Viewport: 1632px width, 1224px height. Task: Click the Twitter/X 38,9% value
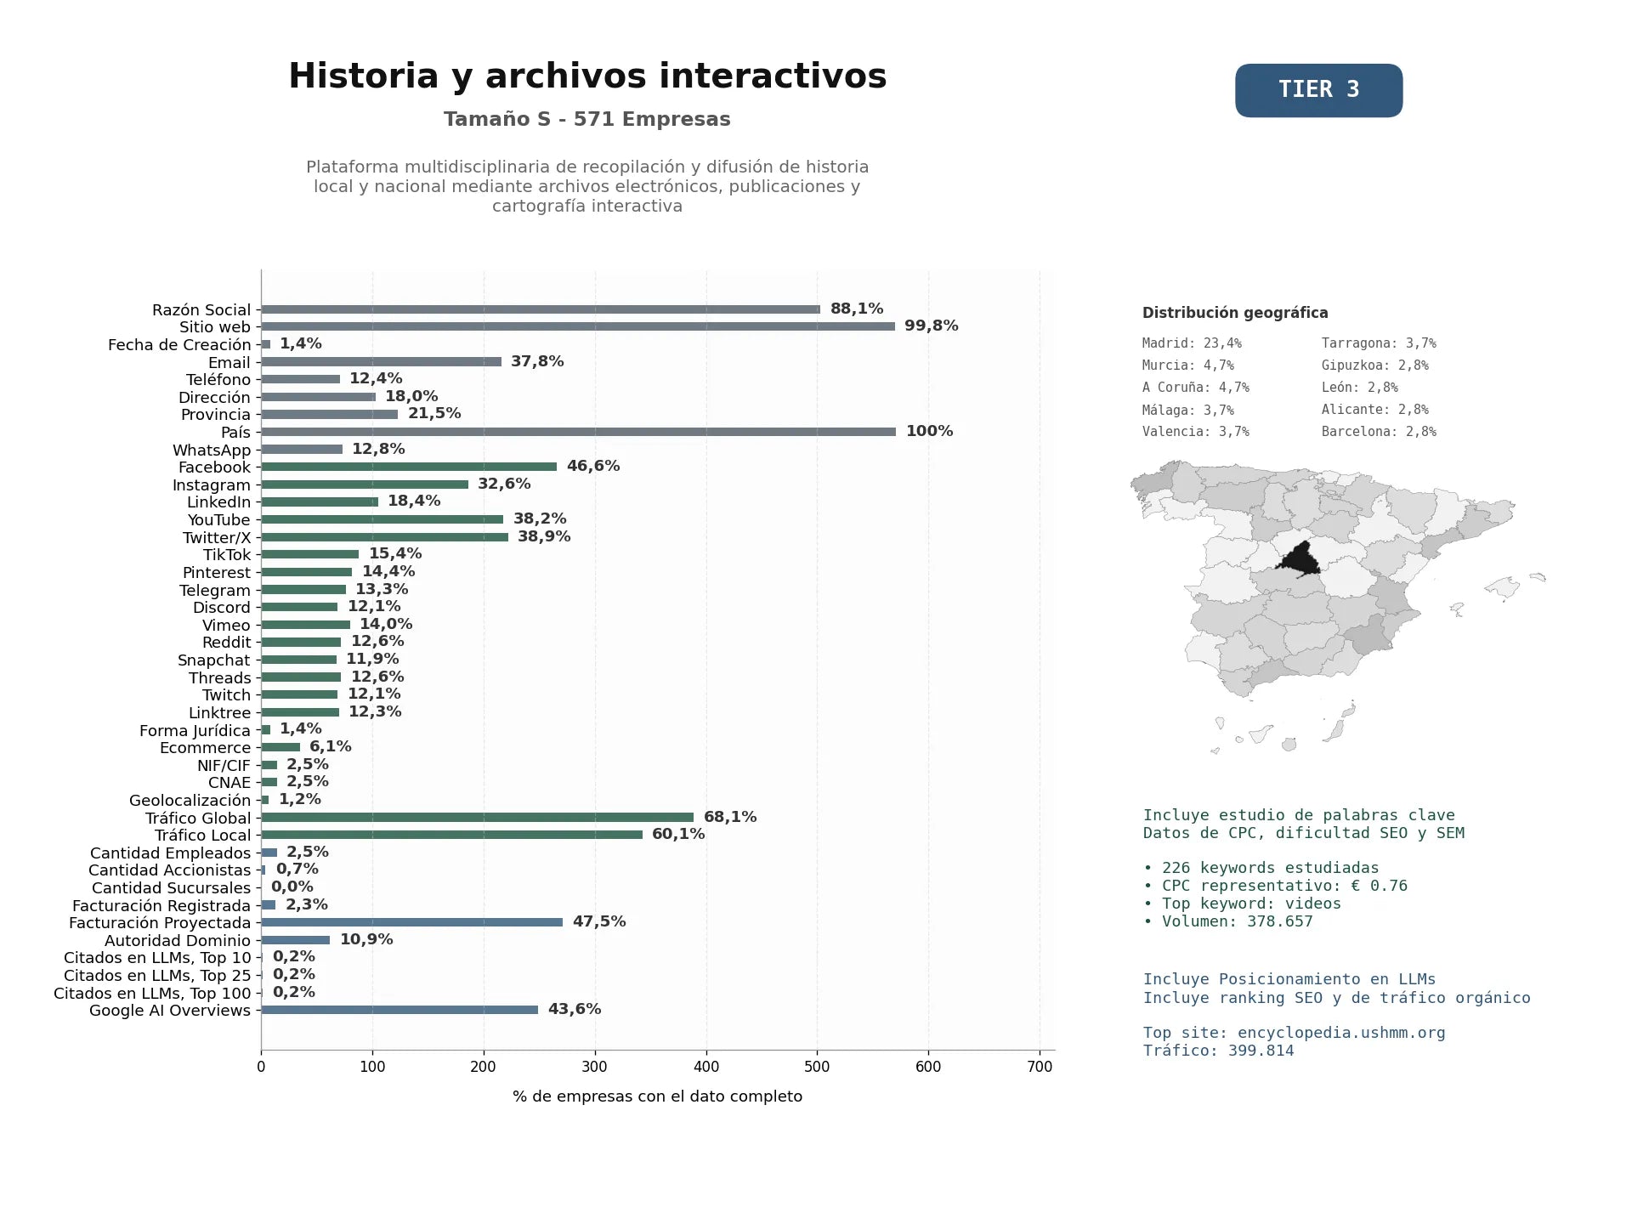pyautogui.click(x=544, y=536)
